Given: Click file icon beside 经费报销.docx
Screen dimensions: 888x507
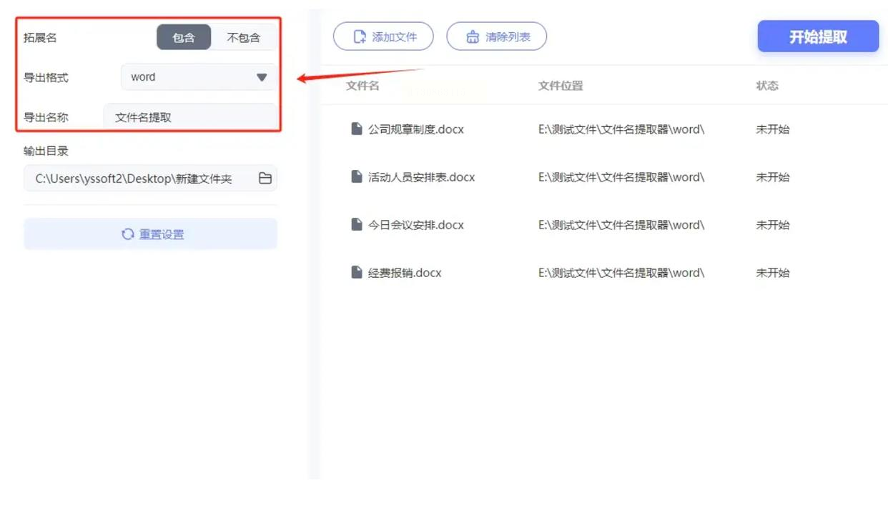Looking at the screenshot, I should pyautogui.click(x=357, y=272).
